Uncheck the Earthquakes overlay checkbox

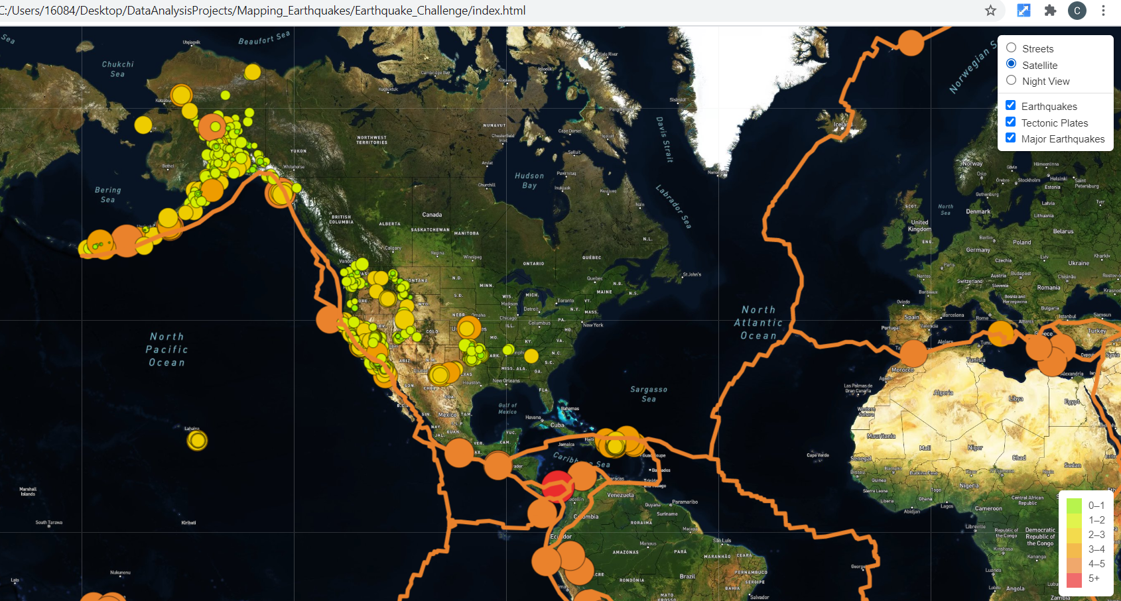(1011, 105)
